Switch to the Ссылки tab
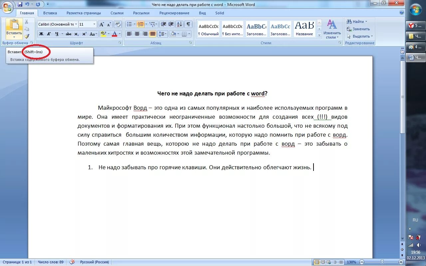The image size is (426, 266). pos(117,13)
